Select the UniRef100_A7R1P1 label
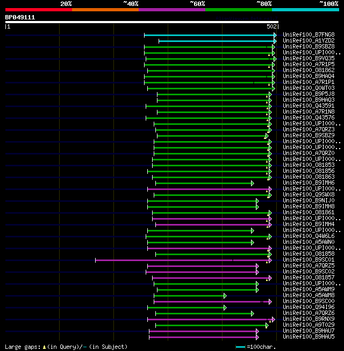This screenshot has width=344, height=351. point(309,82)
